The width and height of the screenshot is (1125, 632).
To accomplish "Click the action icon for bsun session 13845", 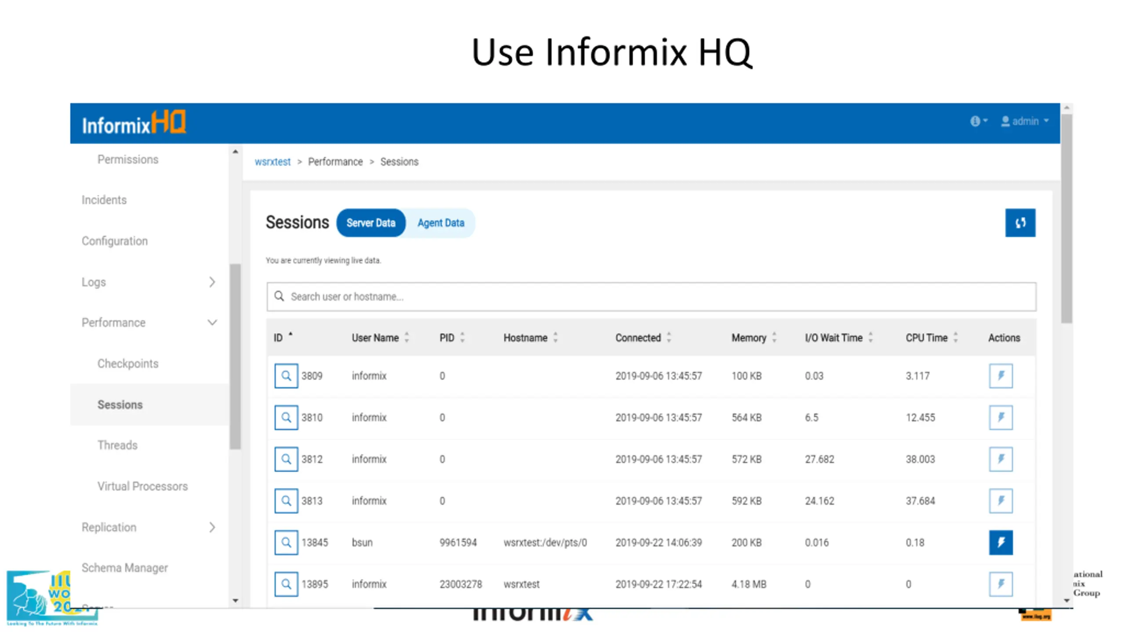I will click(x=1001, y=542).
